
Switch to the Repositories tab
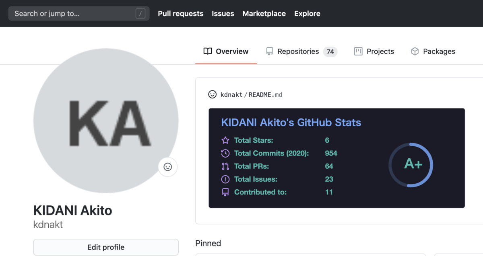301,51
